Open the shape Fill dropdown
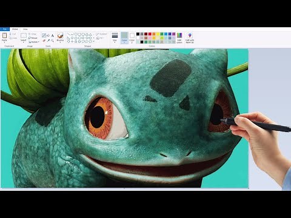 tap(101, 38)
